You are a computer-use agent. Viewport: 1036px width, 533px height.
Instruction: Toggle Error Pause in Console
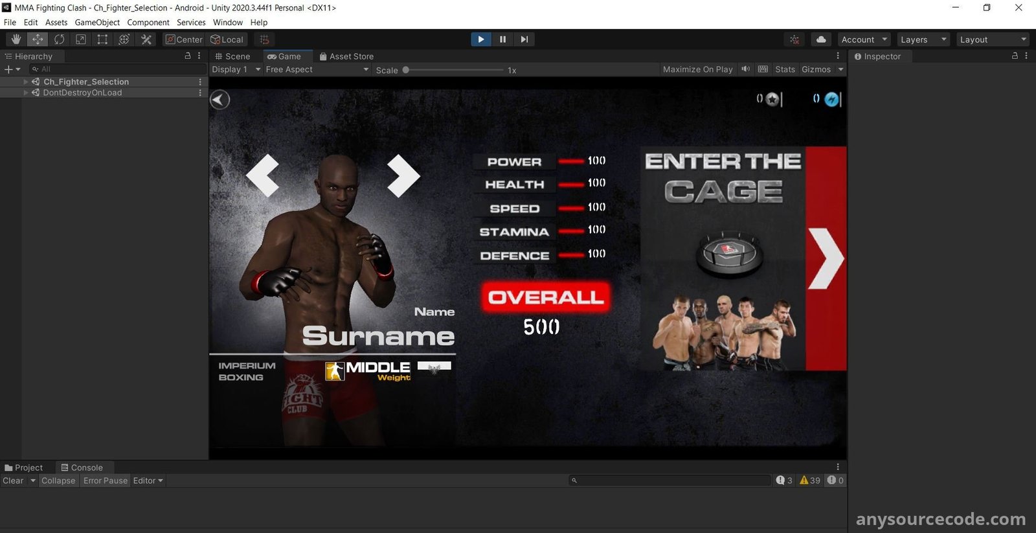pos(105,481)
